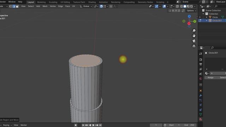Open Global transform orientation dropdown
226x127 pixels.
point(86,6)
